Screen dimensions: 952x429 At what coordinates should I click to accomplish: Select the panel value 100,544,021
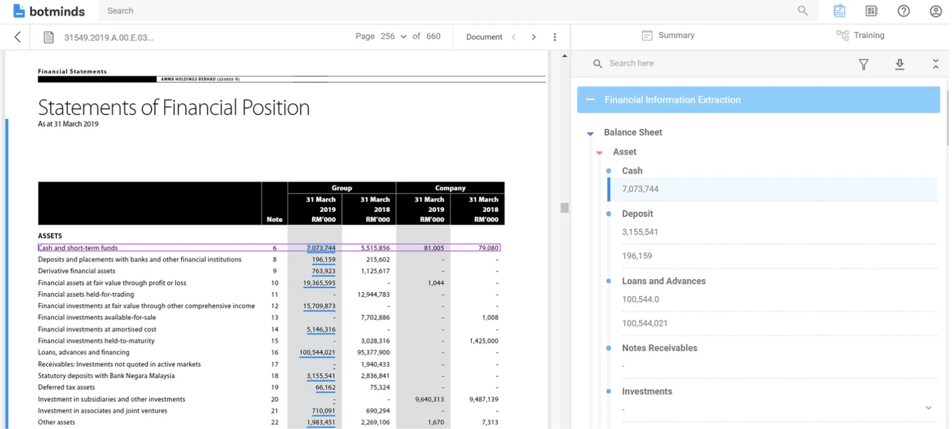pos(644,323)
